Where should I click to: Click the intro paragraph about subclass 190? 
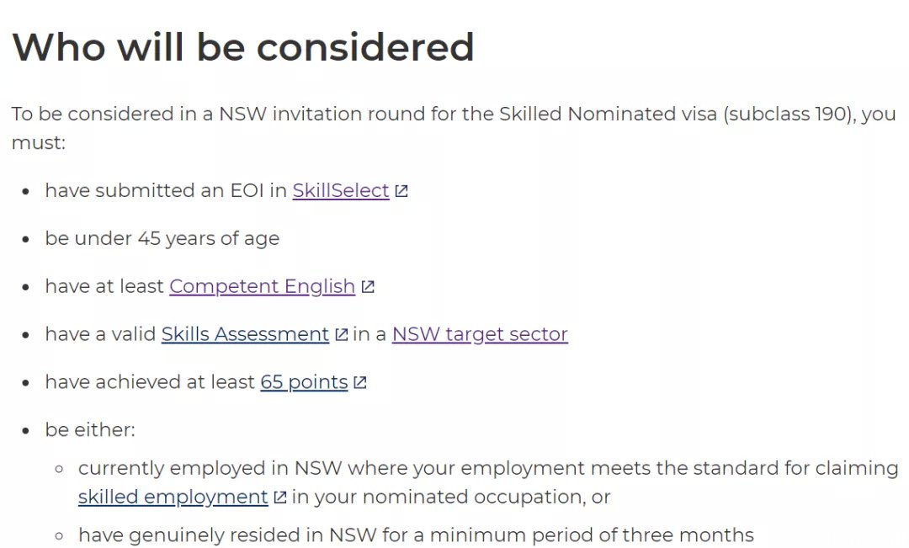coord(454,128)
